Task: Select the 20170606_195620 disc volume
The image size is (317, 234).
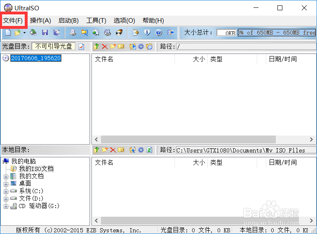Action: (36, 58)
